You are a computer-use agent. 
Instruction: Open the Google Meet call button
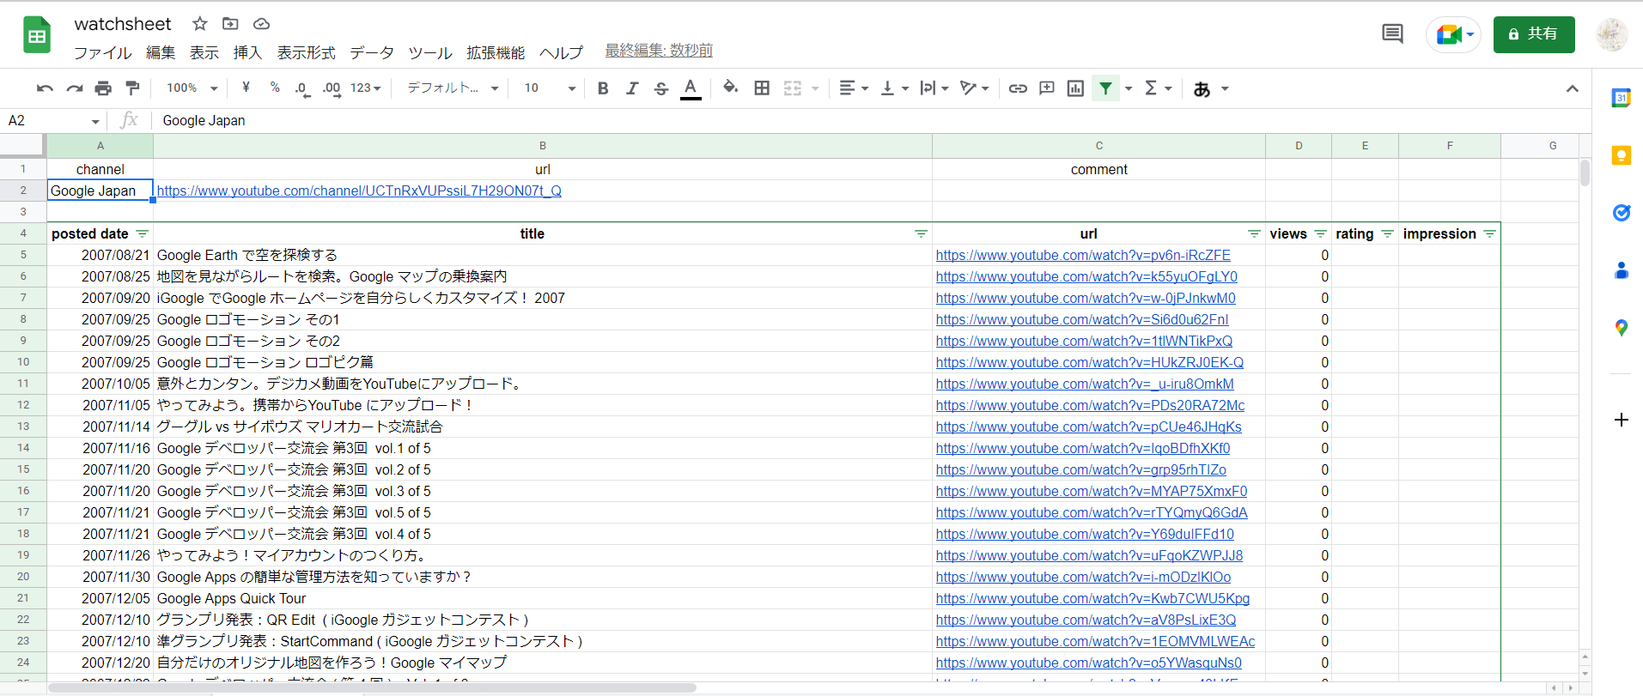pos(1454,34)
